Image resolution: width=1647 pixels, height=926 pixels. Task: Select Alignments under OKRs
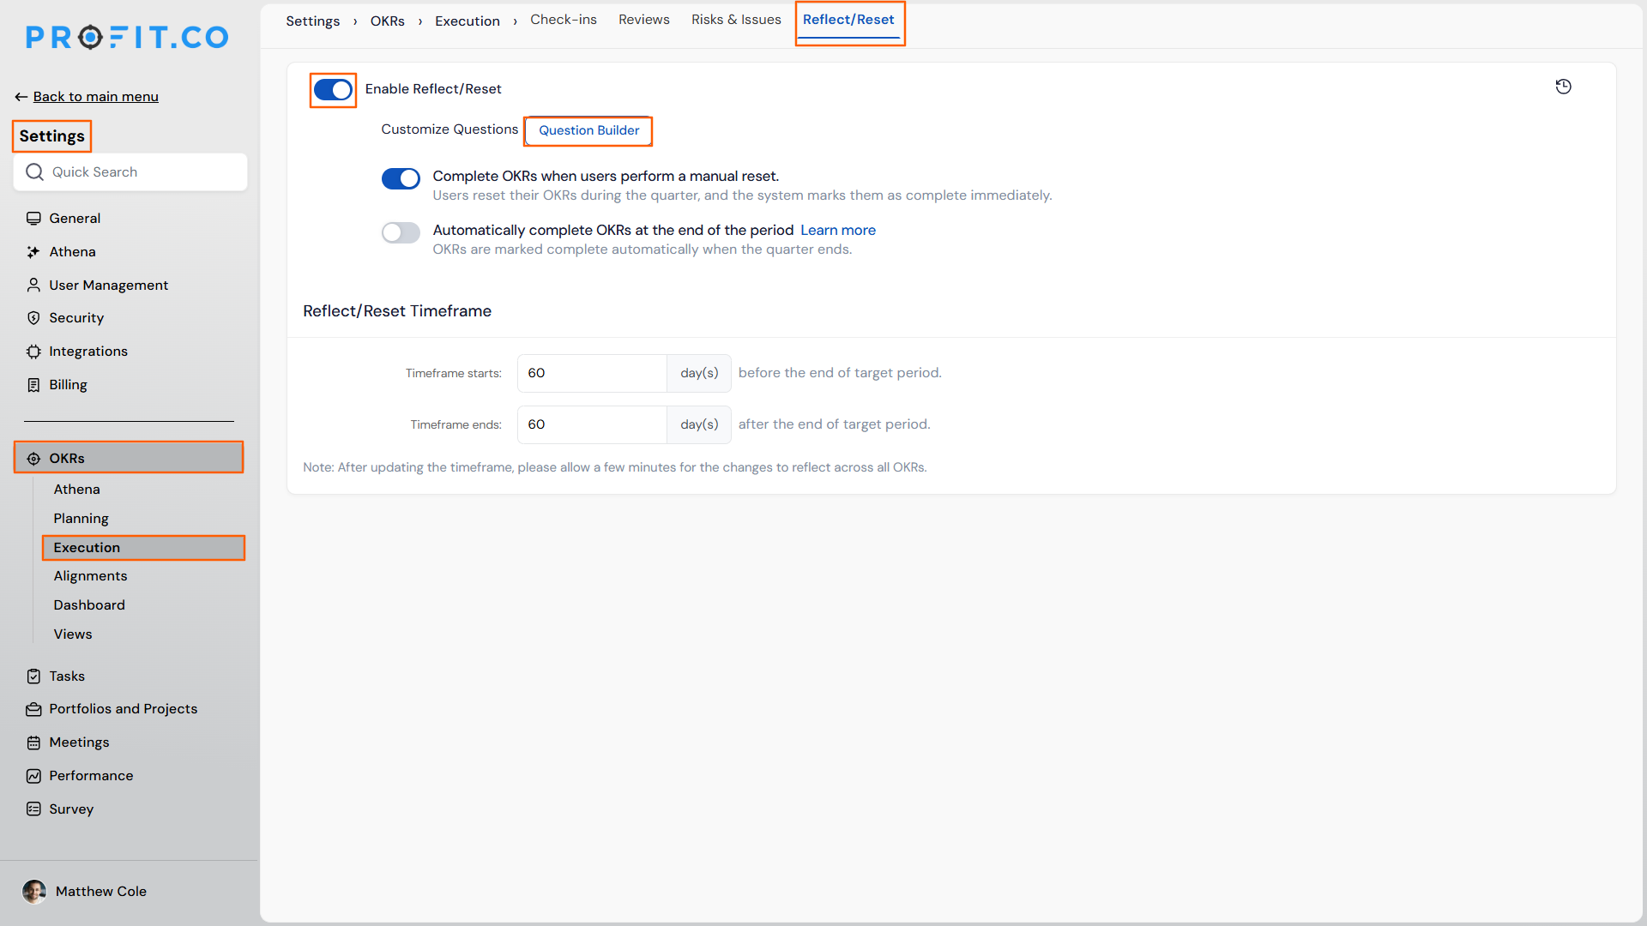90,576
